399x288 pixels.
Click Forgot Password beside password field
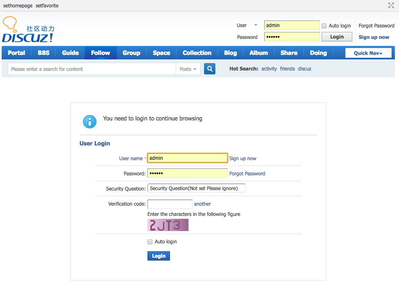[247, 174]
